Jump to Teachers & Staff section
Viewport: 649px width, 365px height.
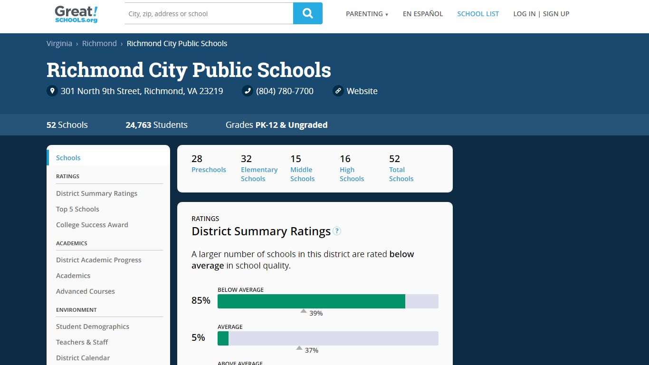[x=82, y=342]
